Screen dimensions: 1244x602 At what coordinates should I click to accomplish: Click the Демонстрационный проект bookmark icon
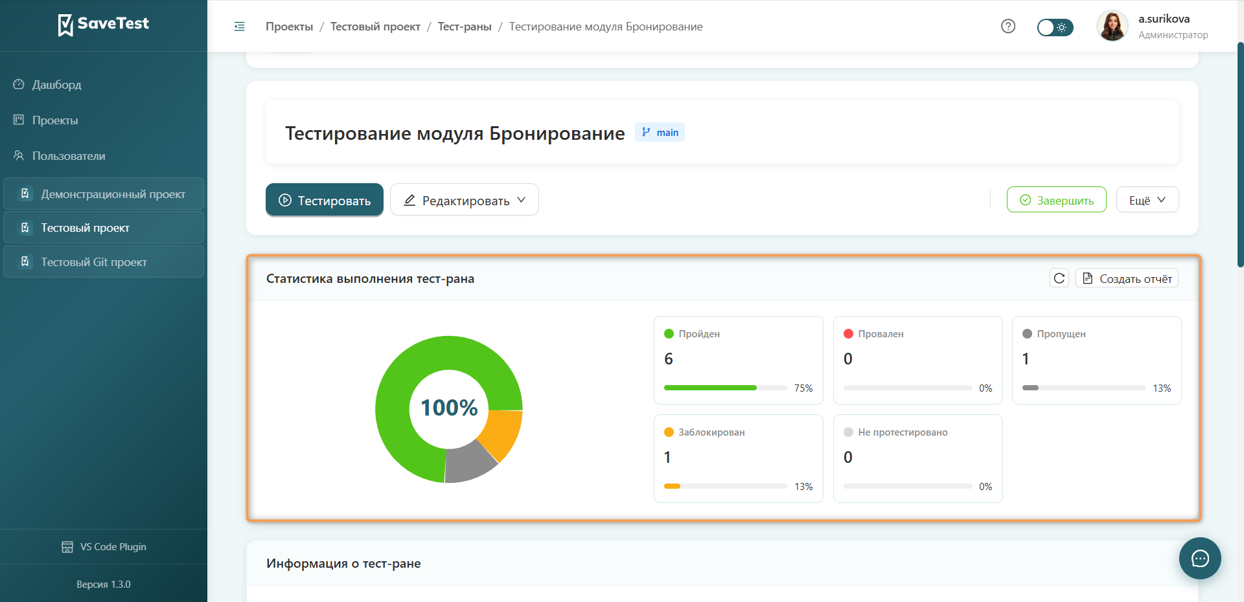pyautogui.click(x=25, y=194)
